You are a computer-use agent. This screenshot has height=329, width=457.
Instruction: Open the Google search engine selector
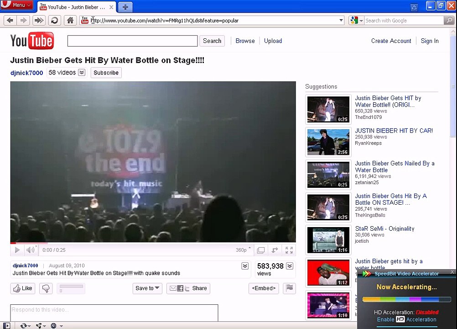357,21
